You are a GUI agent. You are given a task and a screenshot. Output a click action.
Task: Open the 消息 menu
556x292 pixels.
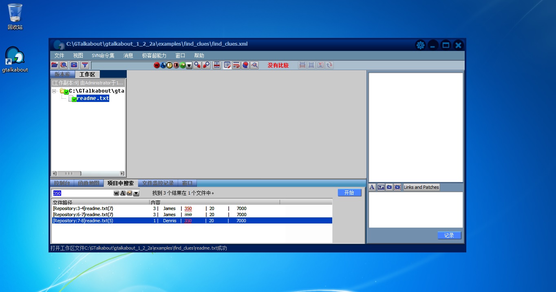point(128,55)
